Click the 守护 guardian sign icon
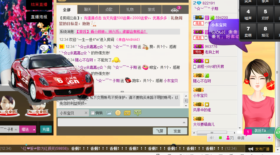 pos(137,112)
